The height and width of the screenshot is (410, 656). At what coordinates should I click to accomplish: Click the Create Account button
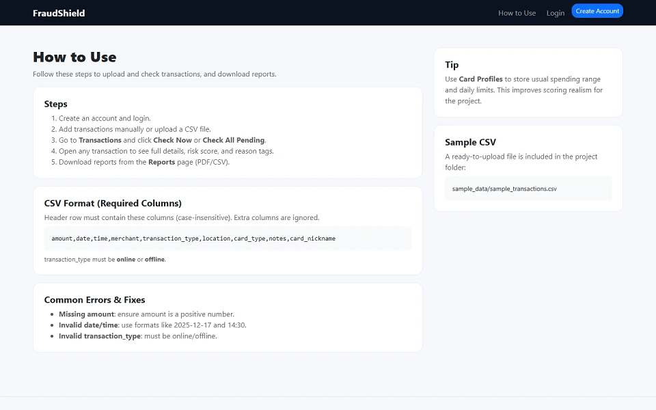click(x=597, y=11)
